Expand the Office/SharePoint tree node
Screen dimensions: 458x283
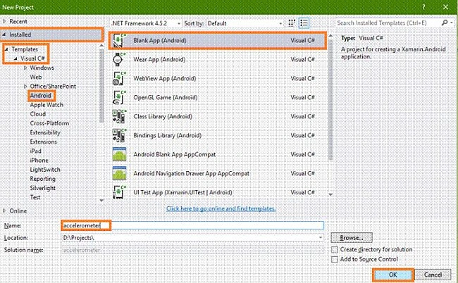(25, 87)
